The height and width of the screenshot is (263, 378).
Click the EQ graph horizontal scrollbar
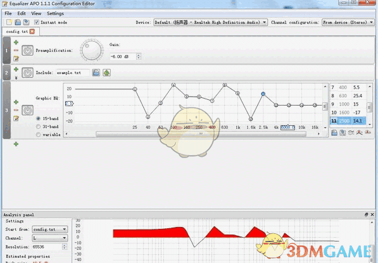click(x=201, y=134)
